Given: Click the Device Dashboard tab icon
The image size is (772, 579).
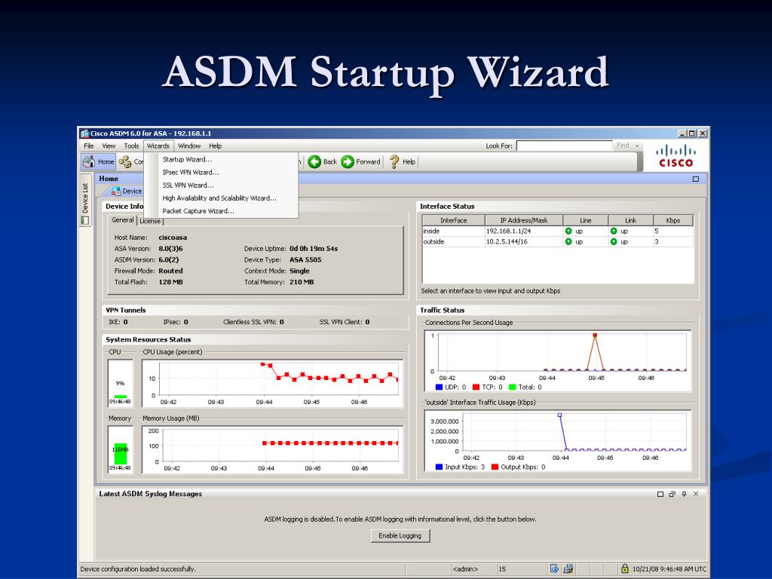Looking at the screenshot, I should click(x=115, y=191).
